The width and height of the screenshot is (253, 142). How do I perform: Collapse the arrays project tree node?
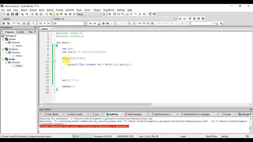click(x=3, y=59)
